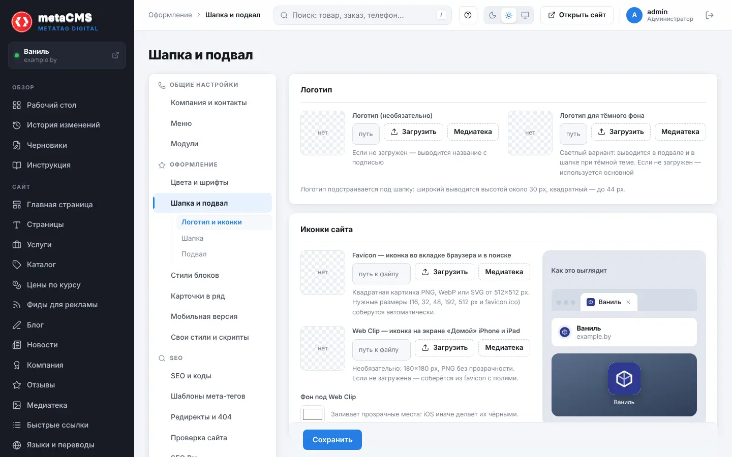Click the Услуги briefcase icon
This screenshot has height=457, width=732.
coord(17,245)
